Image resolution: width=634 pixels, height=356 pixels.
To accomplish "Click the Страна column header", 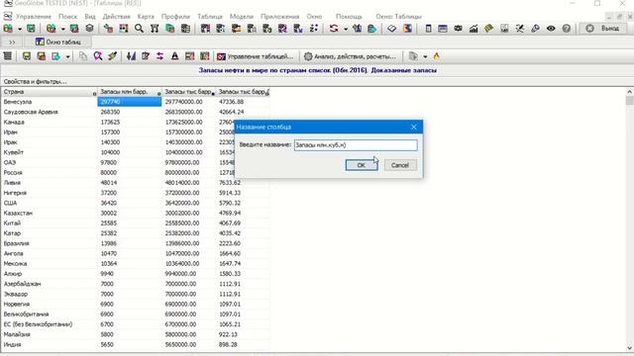I will (x=49, y=92).
